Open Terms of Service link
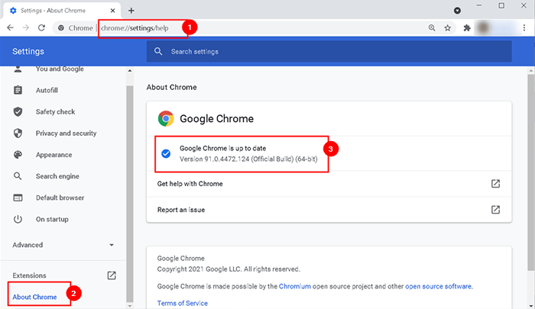This screenshot has width=535, height=309. pos(183,303)
